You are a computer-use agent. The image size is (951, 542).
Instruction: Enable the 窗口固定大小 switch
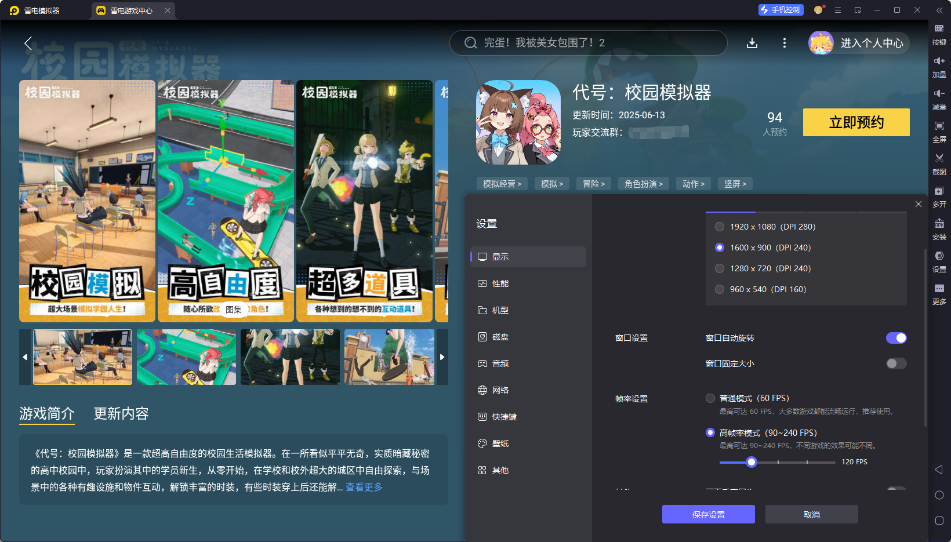click(x=896, y=363)
